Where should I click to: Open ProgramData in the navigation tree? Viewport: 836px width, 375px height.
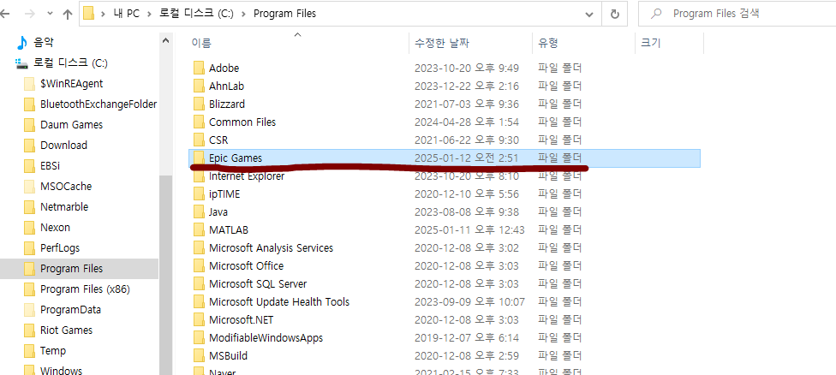click(x=70, y=309)
